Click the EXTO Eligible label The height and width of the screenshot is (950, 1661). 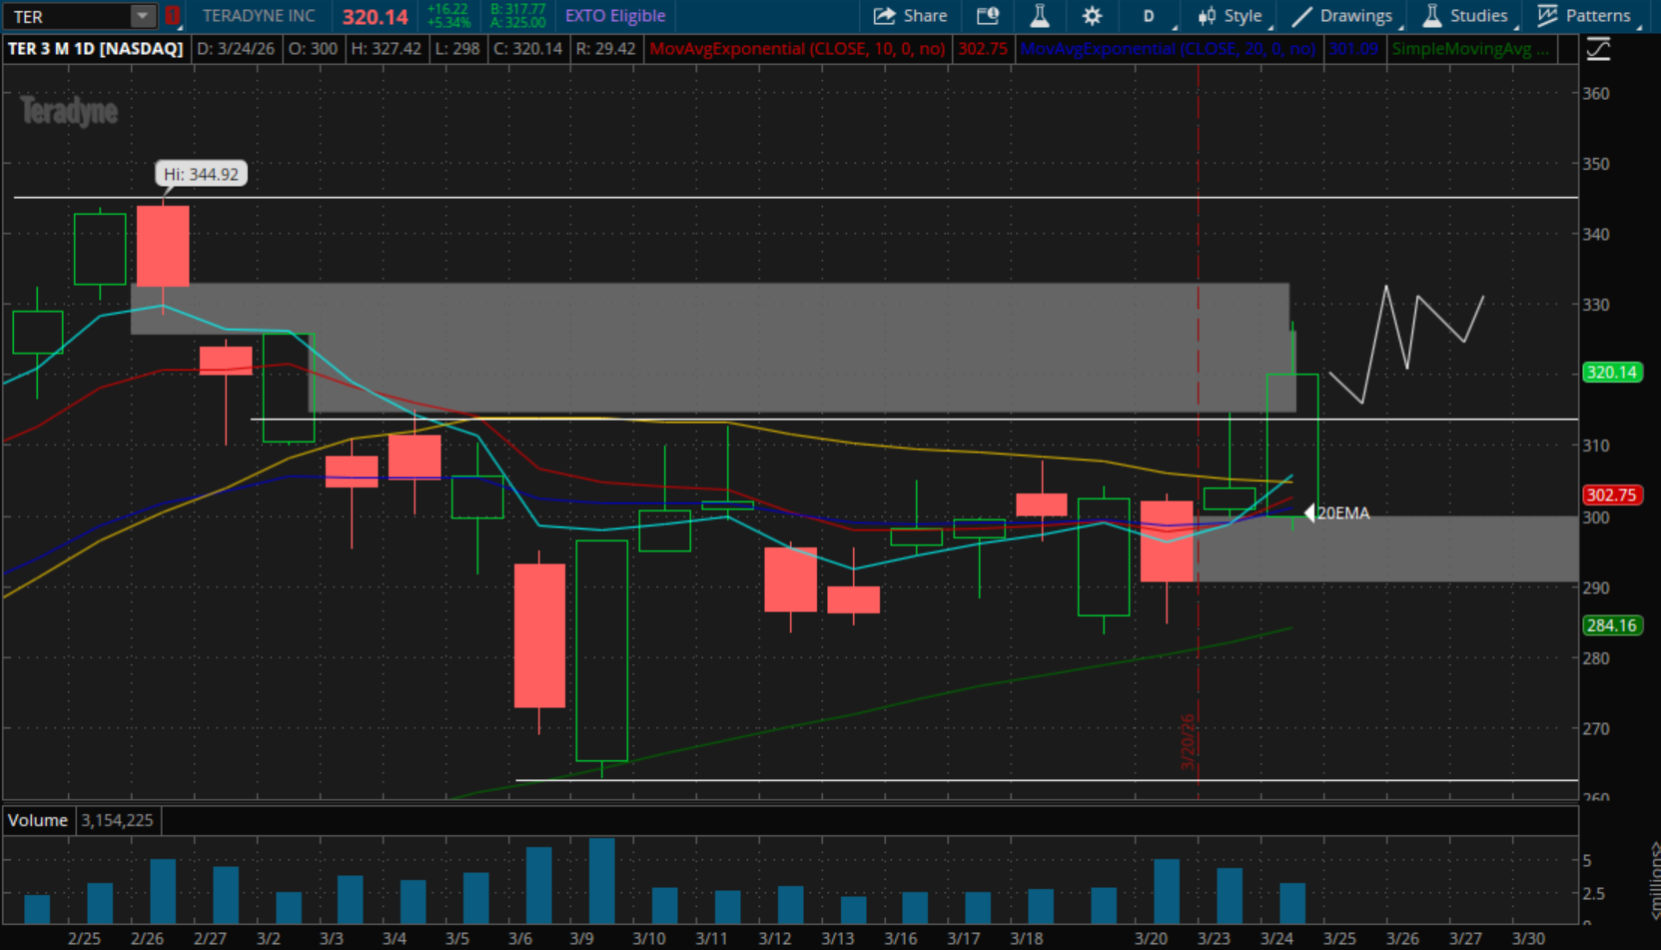pos(615,16)
